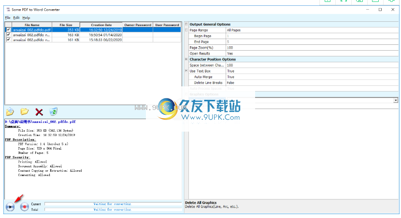Click the red X remove file icon

click(39, 112)
